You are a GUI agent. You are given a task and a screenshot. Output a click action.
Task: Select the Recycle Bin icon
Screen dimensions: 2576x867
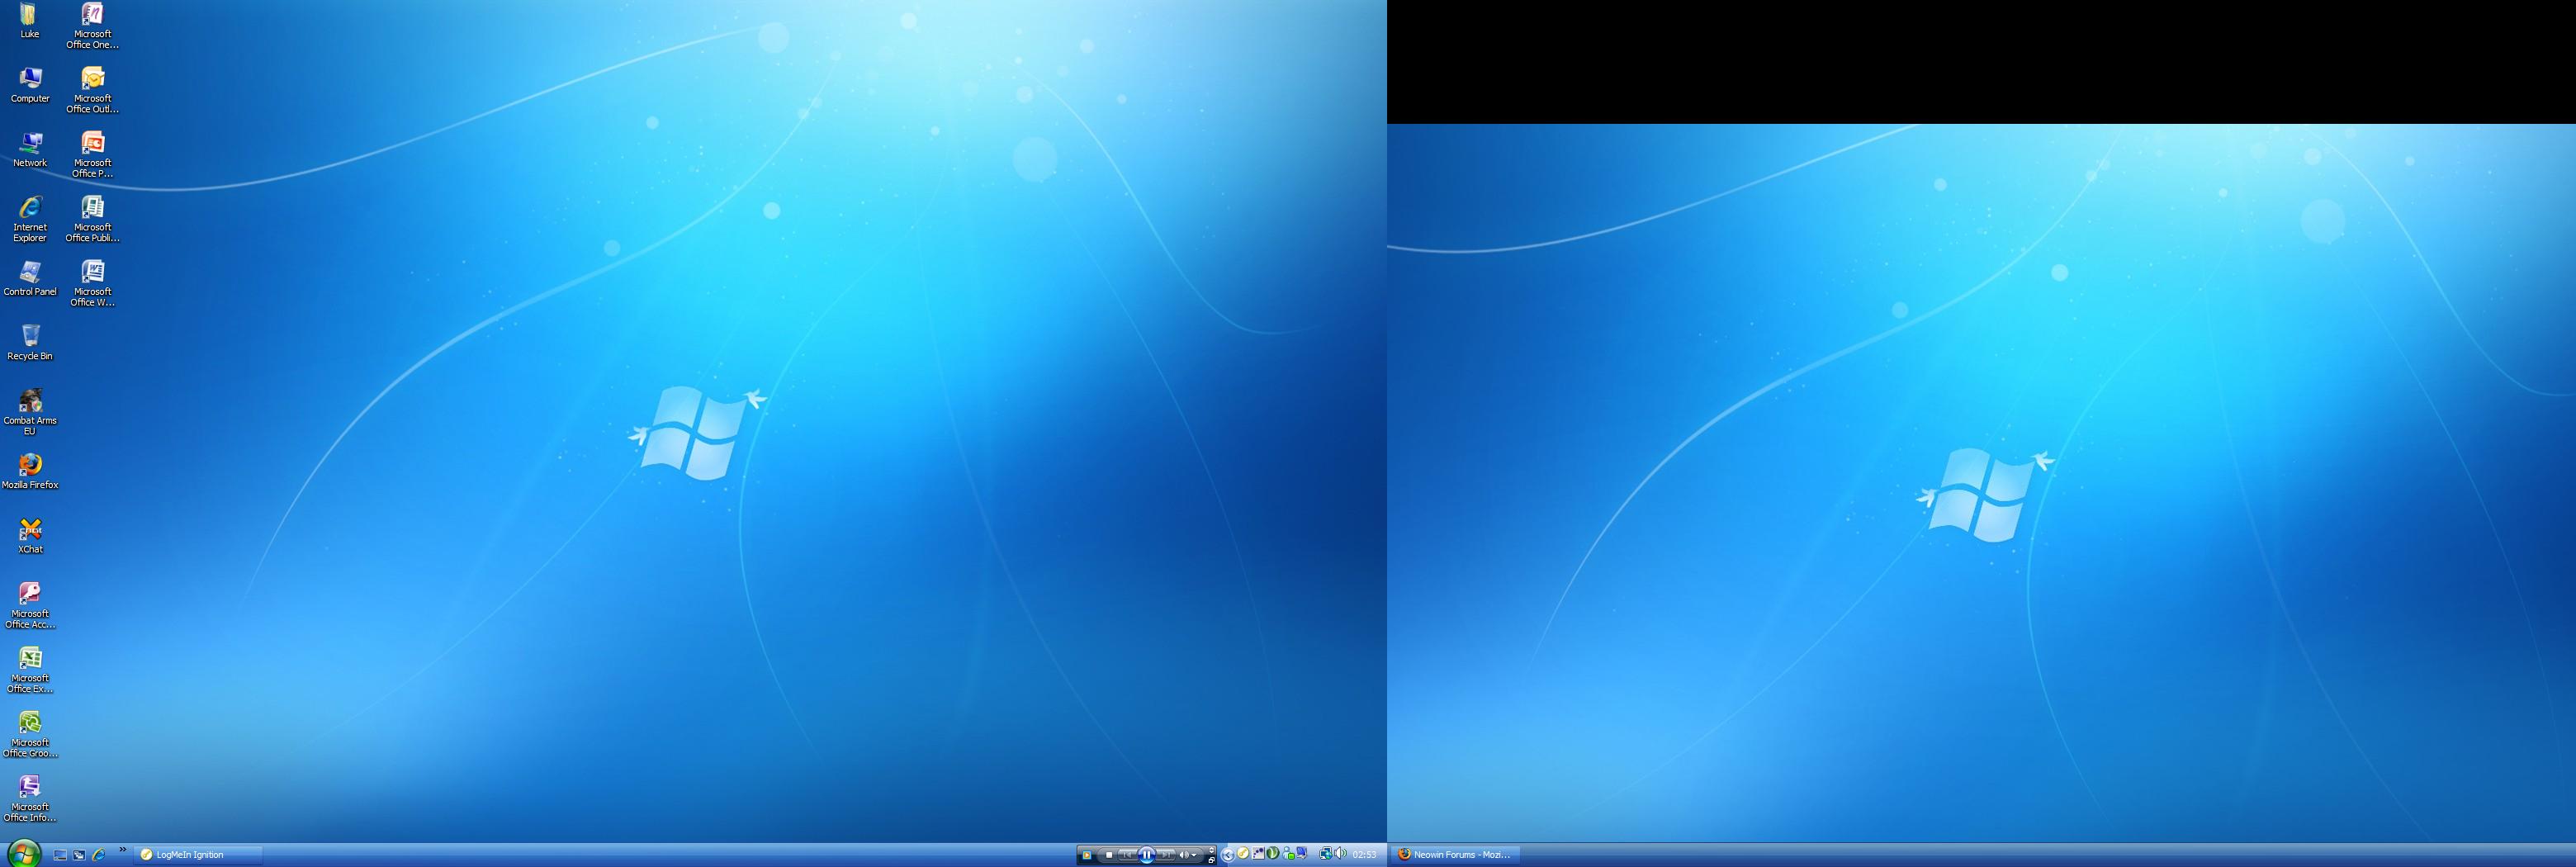click(x=30, y=343)
